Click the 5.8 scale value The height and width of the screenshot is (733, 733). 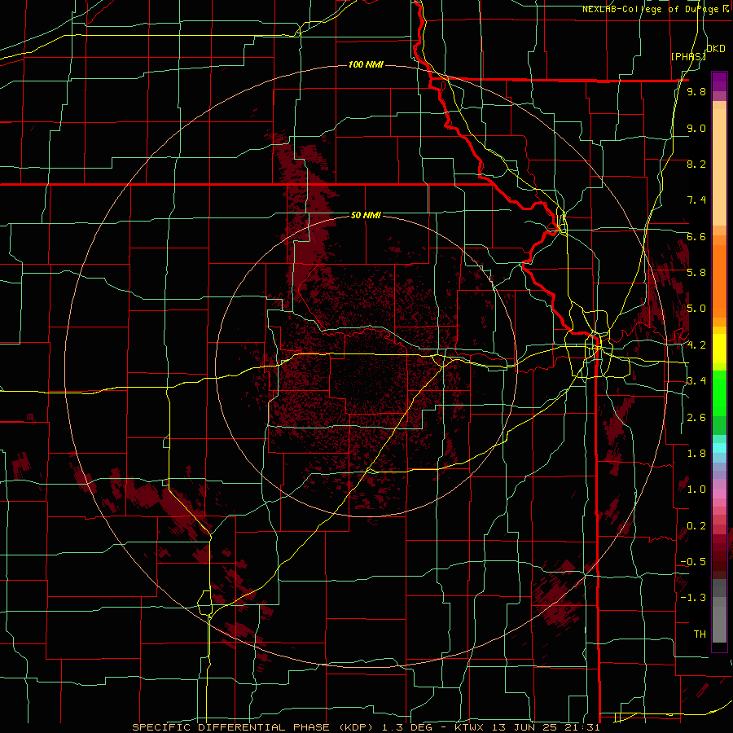(x=696, y=273)
